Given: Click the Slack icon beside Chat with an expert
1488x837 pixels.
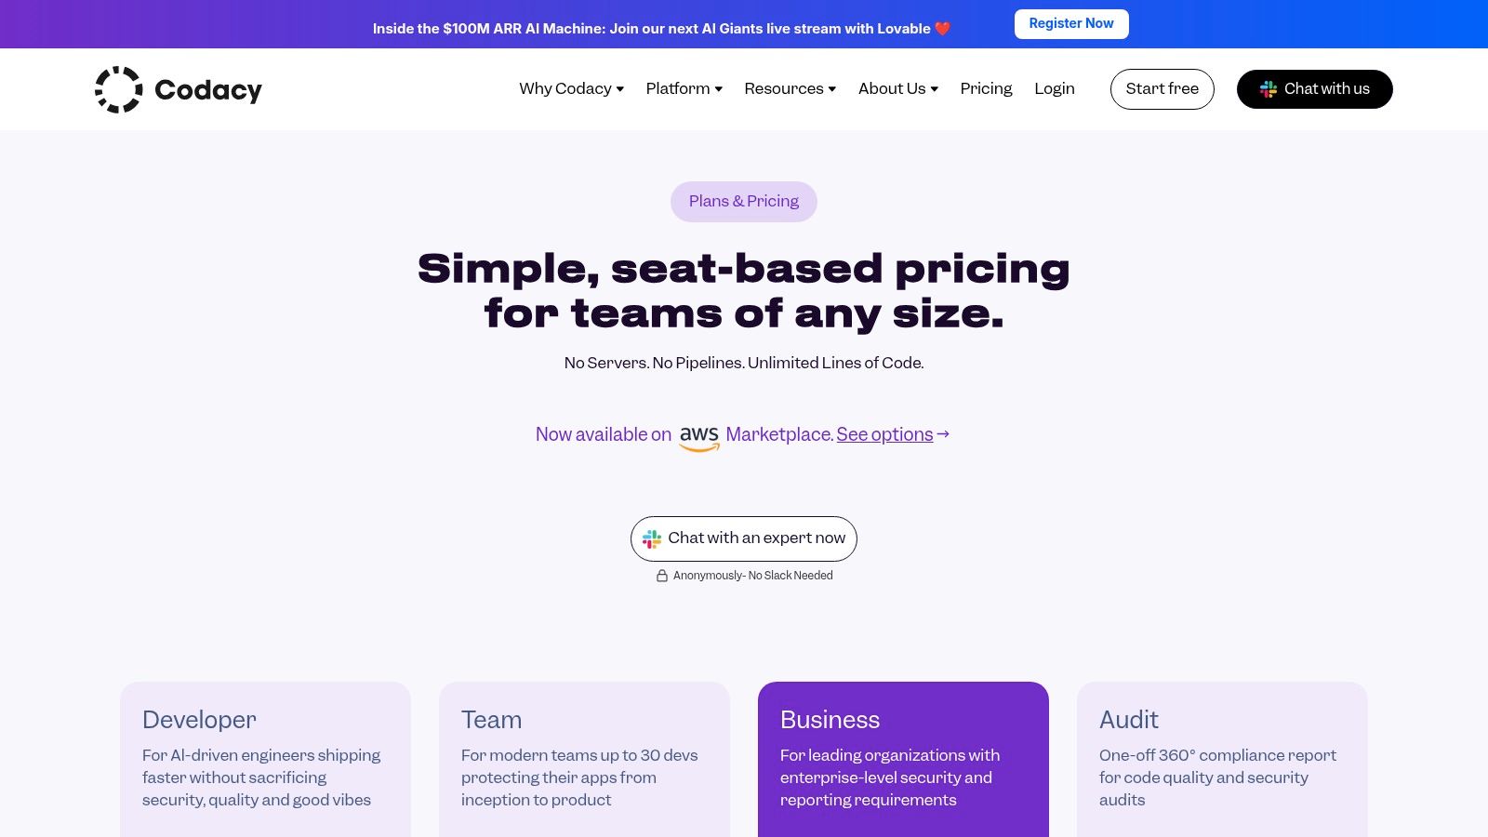Looking at the screenshot, I should [x=652, y=538].
